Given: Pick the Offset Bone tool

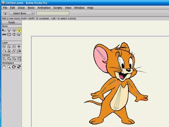Looking at the screenshot, I should coord(19,35).
